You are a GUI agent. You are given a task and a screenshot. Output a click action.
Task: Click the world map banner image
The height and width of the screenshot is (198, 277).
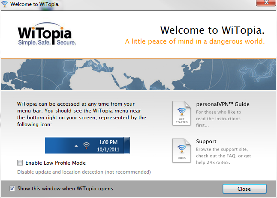click(138, 75)
